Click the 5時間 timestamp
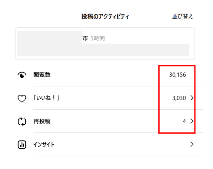213x169 pixels. (97, 38)
